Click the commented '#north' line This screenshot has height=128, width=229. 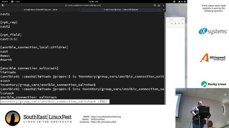click(x=6, y=60)
